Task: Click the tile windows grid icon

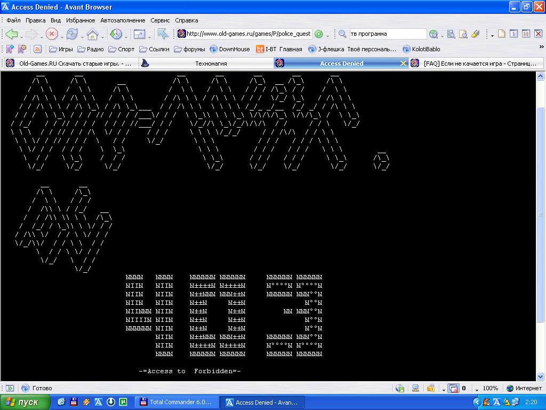Action: (x=526, y=34)
